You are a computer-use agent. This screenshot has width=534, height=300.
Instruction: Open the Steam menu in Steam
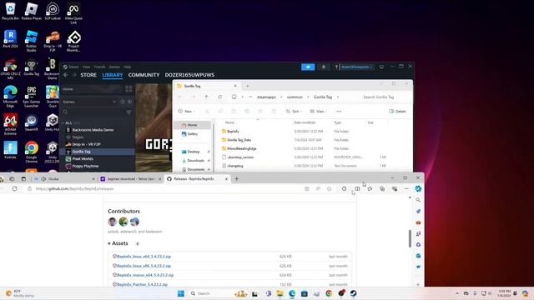pos(73,67)
